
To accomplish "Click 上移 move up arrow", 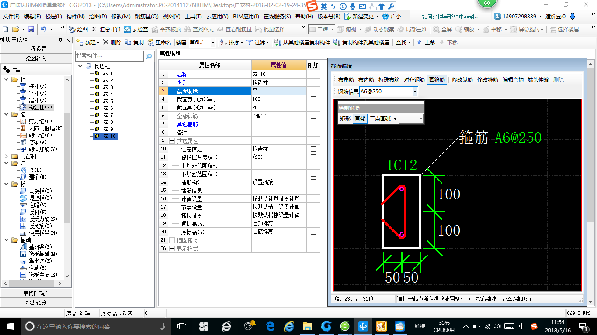I will click(x=426, y=42).
